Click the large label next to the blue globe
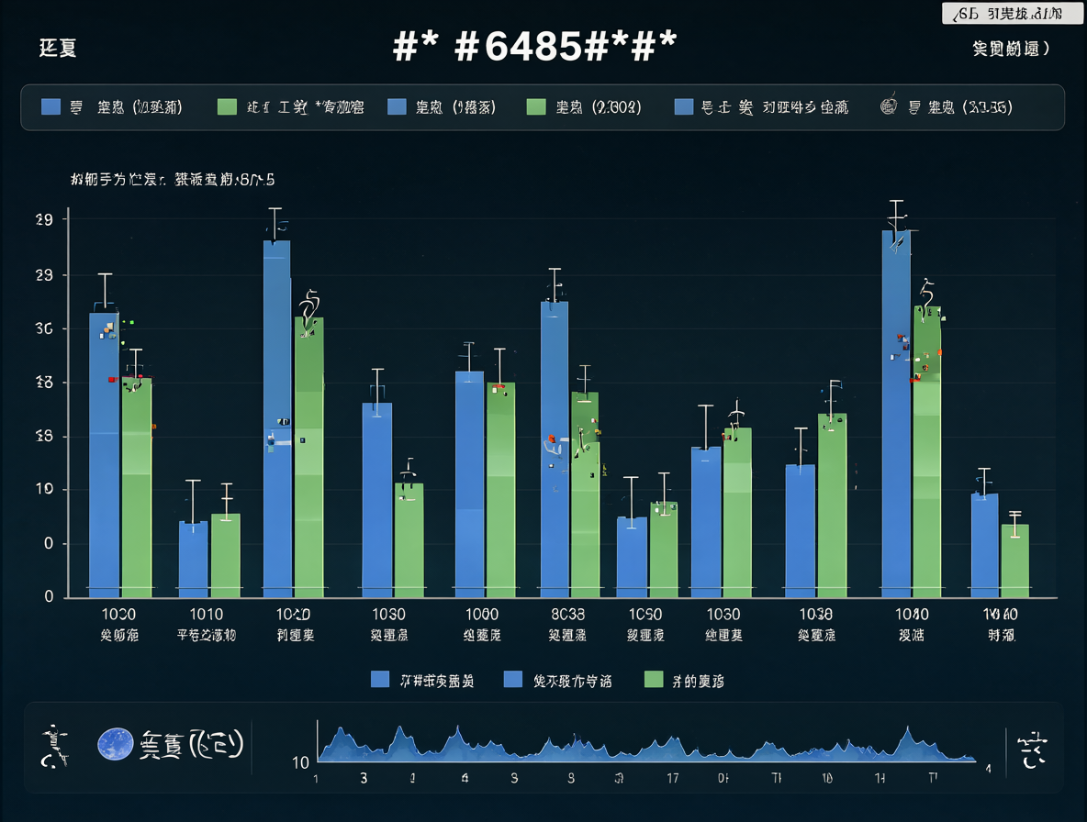 [191, 745]
